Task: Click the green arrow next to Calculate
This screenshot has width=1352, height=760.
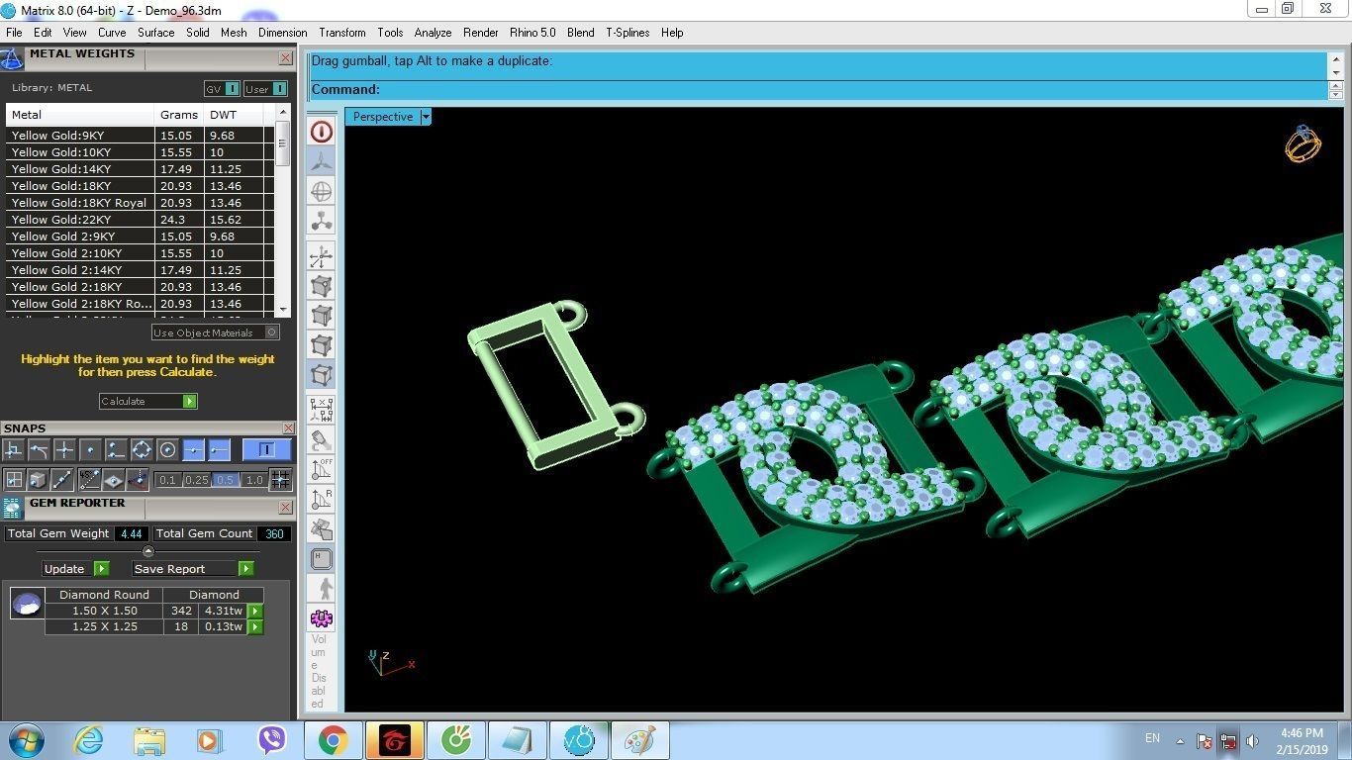Action: point(190,401)
